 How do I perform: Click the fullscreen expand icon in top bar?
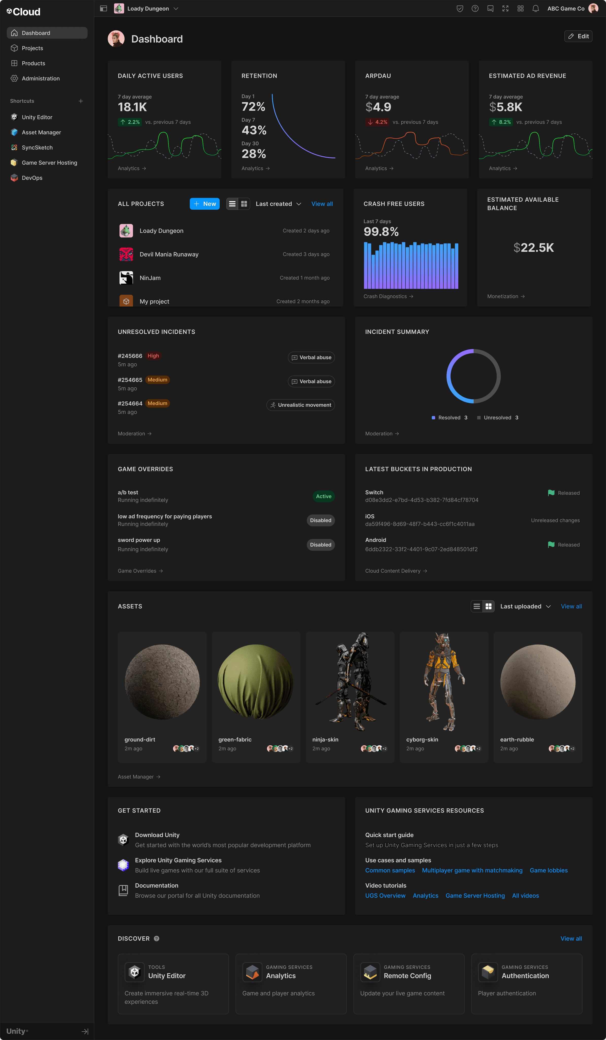point(505,9)
